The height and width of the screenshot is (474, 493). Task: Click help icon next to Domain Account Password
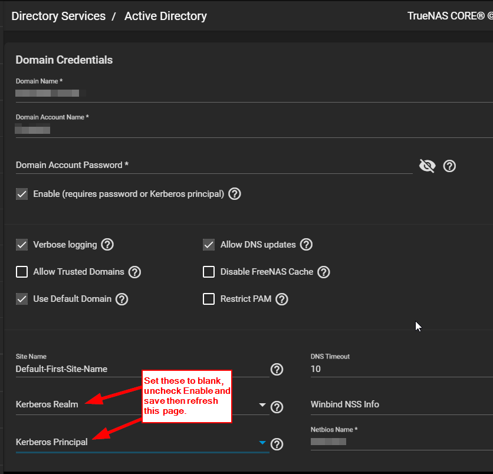point(449,166)
